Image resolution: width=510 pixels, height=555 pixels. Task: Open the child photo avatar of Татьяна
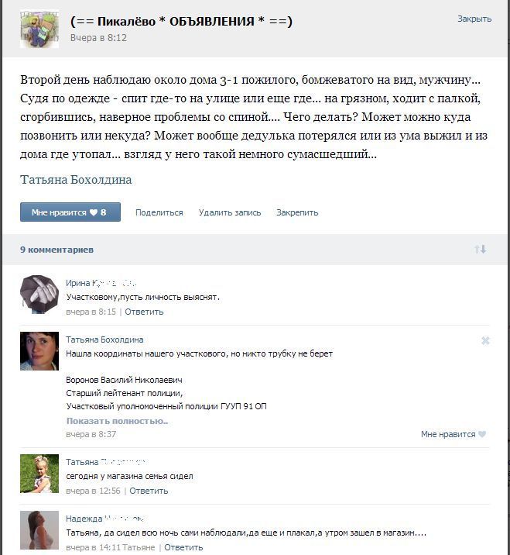tap(39, 474)
